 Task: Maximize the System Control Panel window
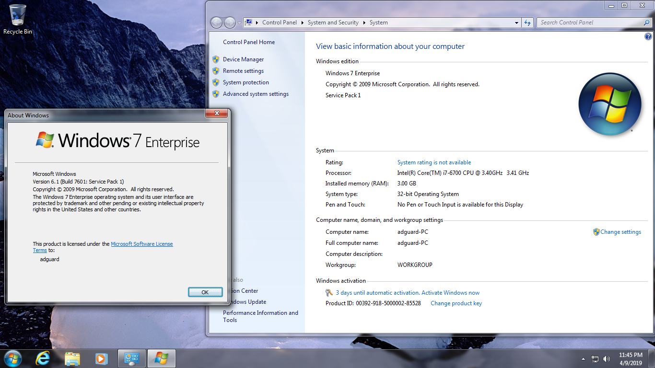click(624, 5)
